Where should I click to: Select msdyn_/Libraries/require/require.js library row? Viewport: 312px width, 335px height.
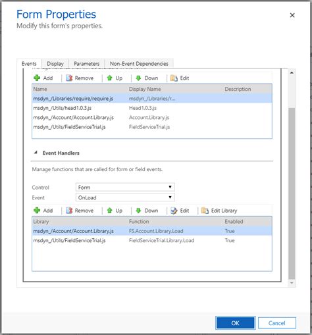(152, 99)
